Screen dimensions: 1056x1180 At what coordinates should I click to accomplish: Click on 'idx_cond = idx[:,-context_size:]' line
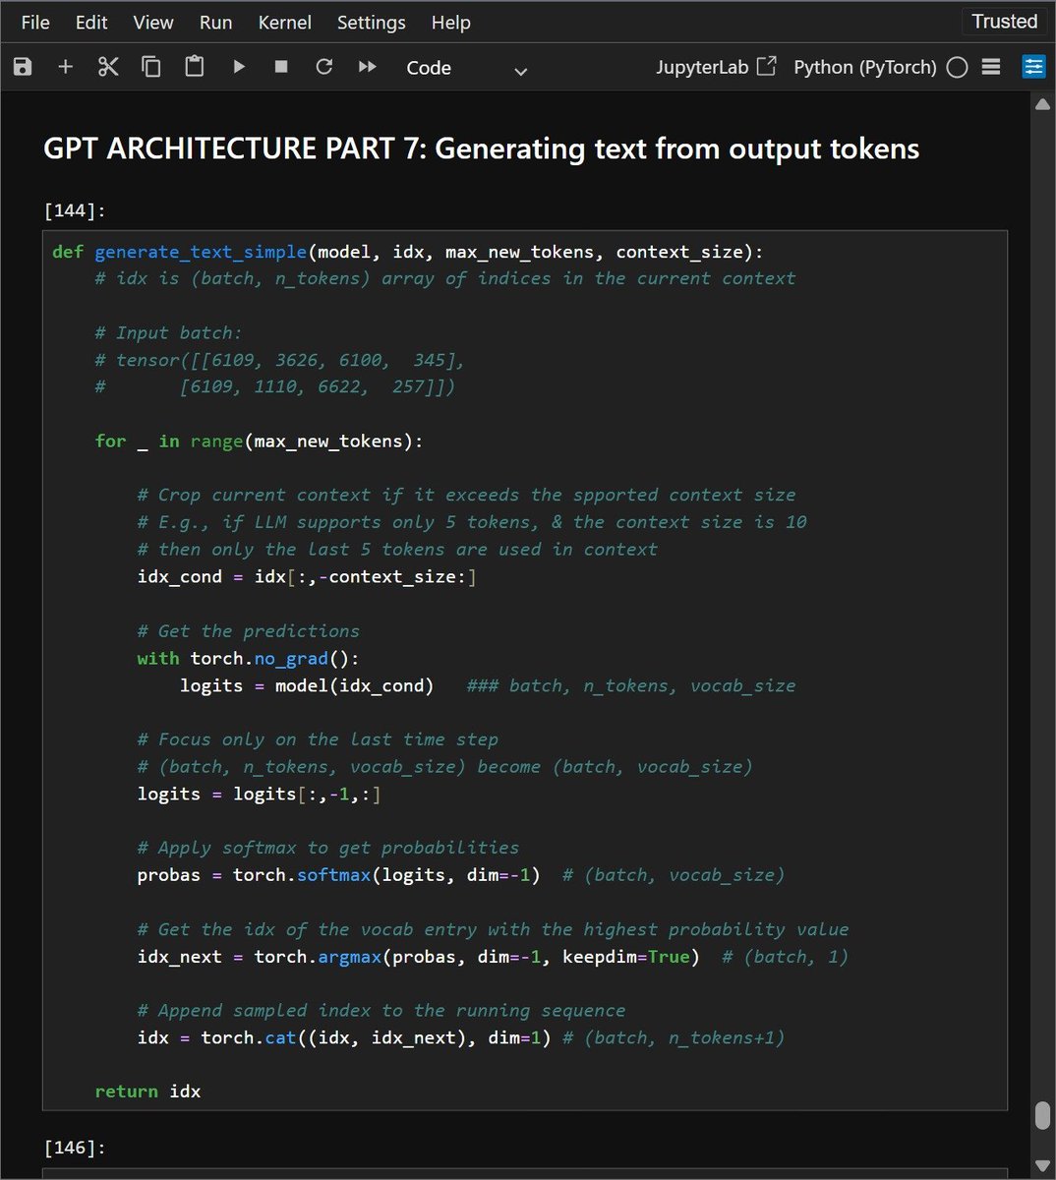click(307, 577)
